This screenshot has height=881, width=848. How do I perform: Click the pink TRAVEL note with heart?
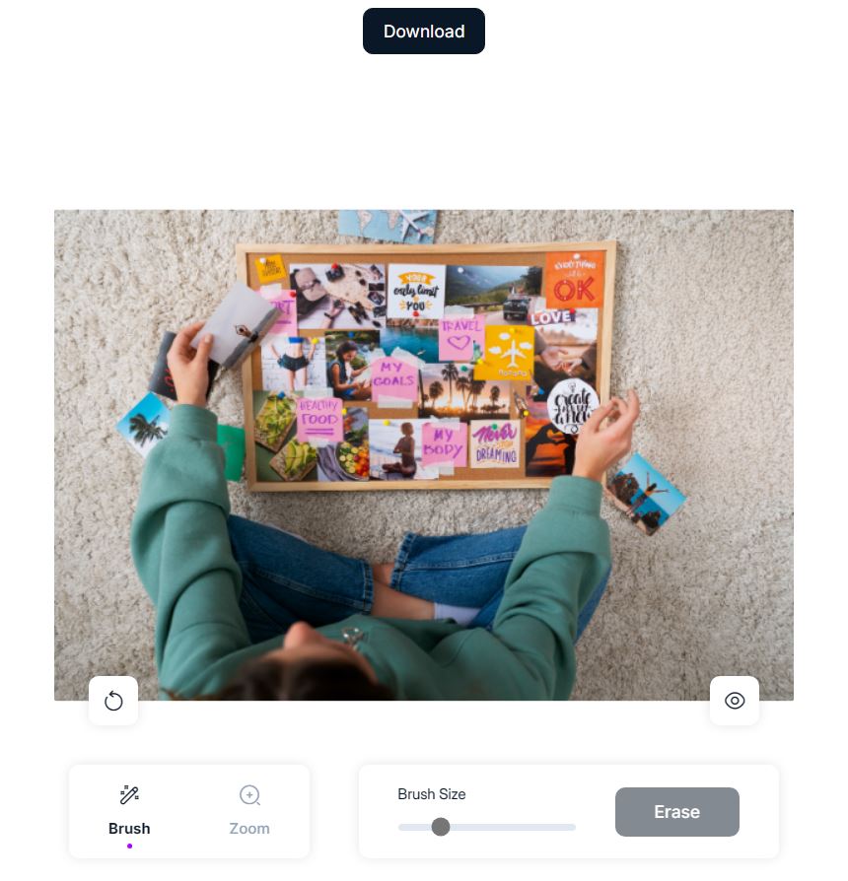point(460,337)
